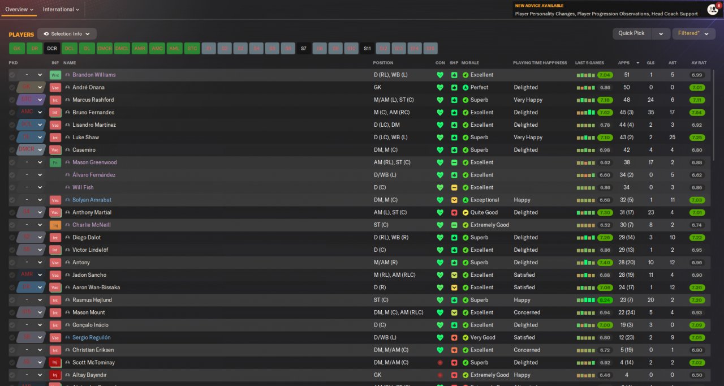724x386 pixels.
Task: Click the person icon beside Victor Lindelöf
Action: pyautogui.click(x=68, y=250)
